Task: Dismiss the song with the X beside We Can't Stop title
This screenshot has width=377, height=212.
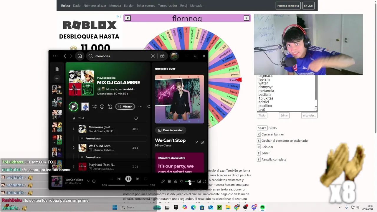Action: point(197,142)
